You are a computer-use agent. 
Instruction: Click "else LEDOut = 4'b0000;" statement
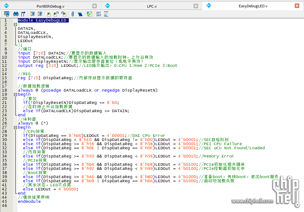[x=51, y=189]
